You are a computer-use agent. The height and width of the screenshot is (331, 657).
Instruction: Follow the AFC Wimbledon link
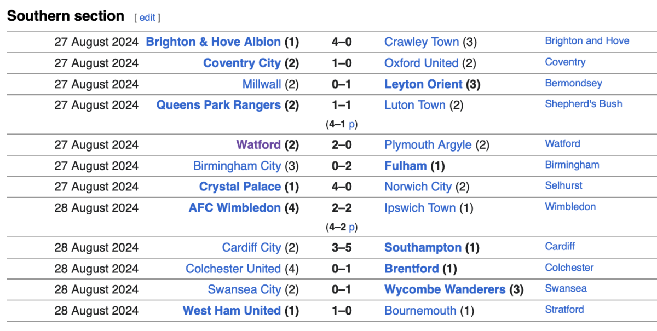(234, 208)
